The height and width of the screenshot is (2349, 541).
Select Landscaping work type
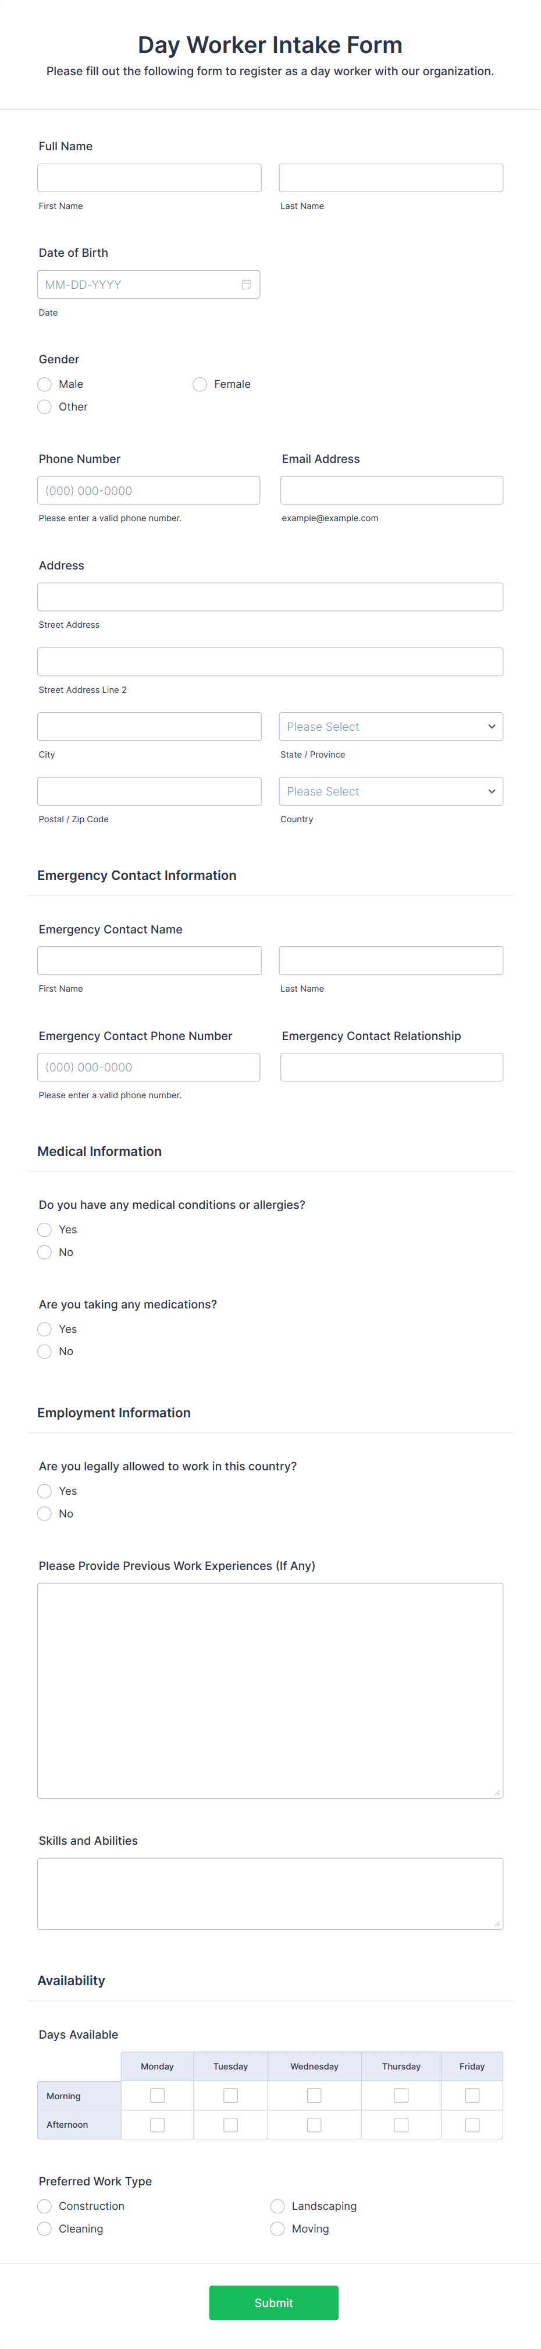click(x=277, y=2206)
